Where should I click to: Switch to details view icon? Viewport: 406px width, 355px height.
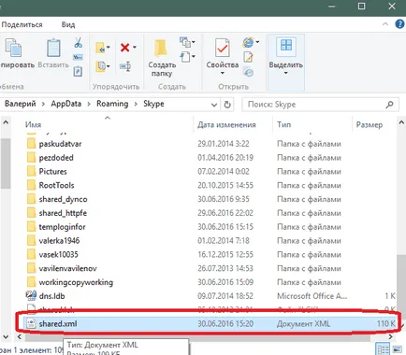(384, 349)
